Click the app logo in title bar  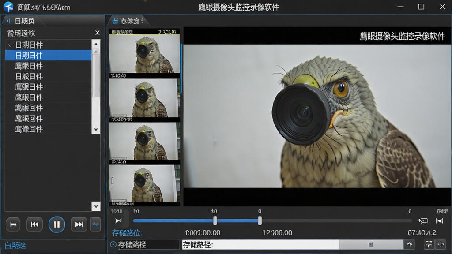coord(8,7)
